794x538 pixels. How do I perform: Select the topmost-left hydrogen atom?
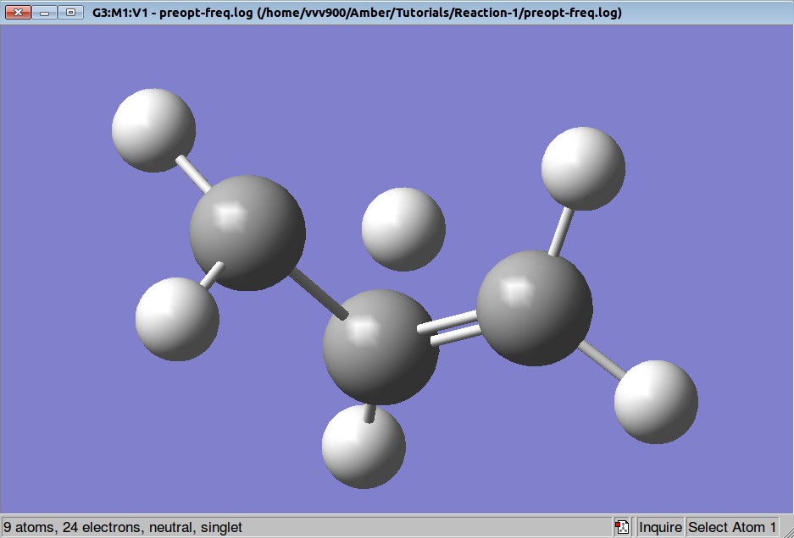[x=153, y=130]
